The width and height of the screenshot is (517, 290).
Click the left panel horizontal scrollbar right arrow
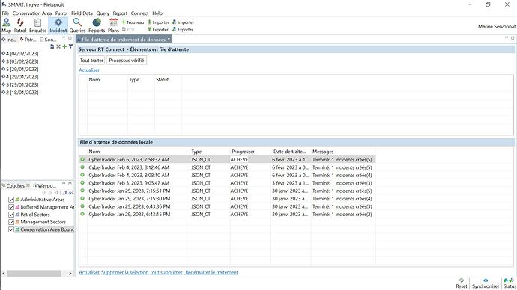[x=70, y=274]
